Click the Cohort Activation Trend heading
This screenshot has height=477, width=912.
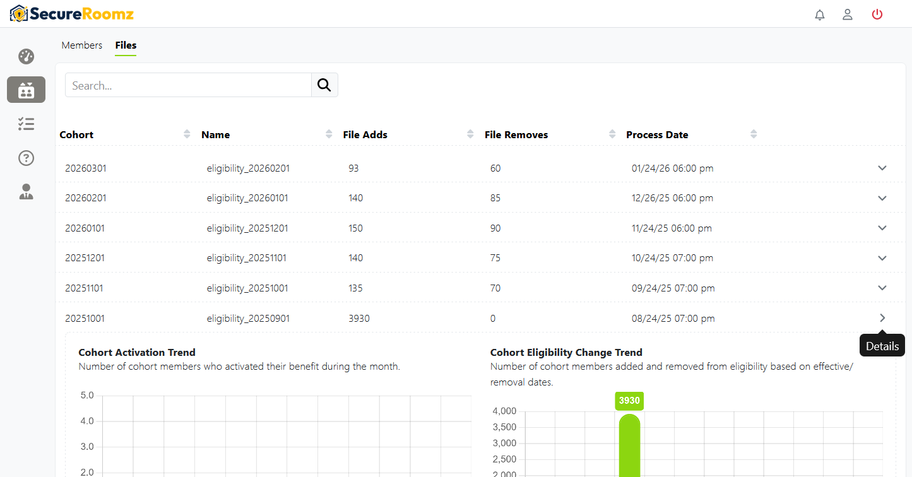click(x=137, y=353)
